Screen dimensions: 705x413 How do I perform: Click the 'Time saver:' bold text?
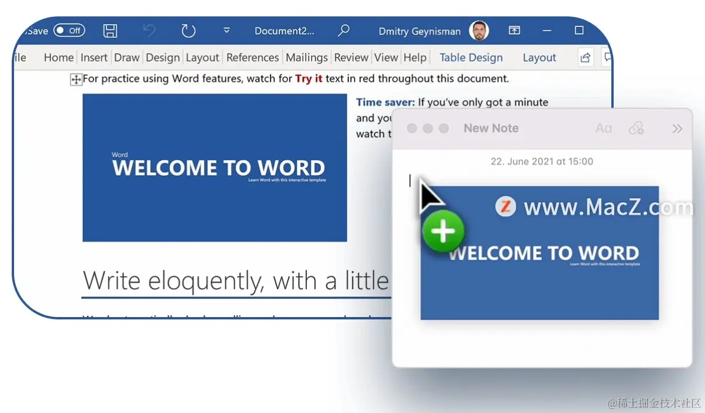(385, 102)
